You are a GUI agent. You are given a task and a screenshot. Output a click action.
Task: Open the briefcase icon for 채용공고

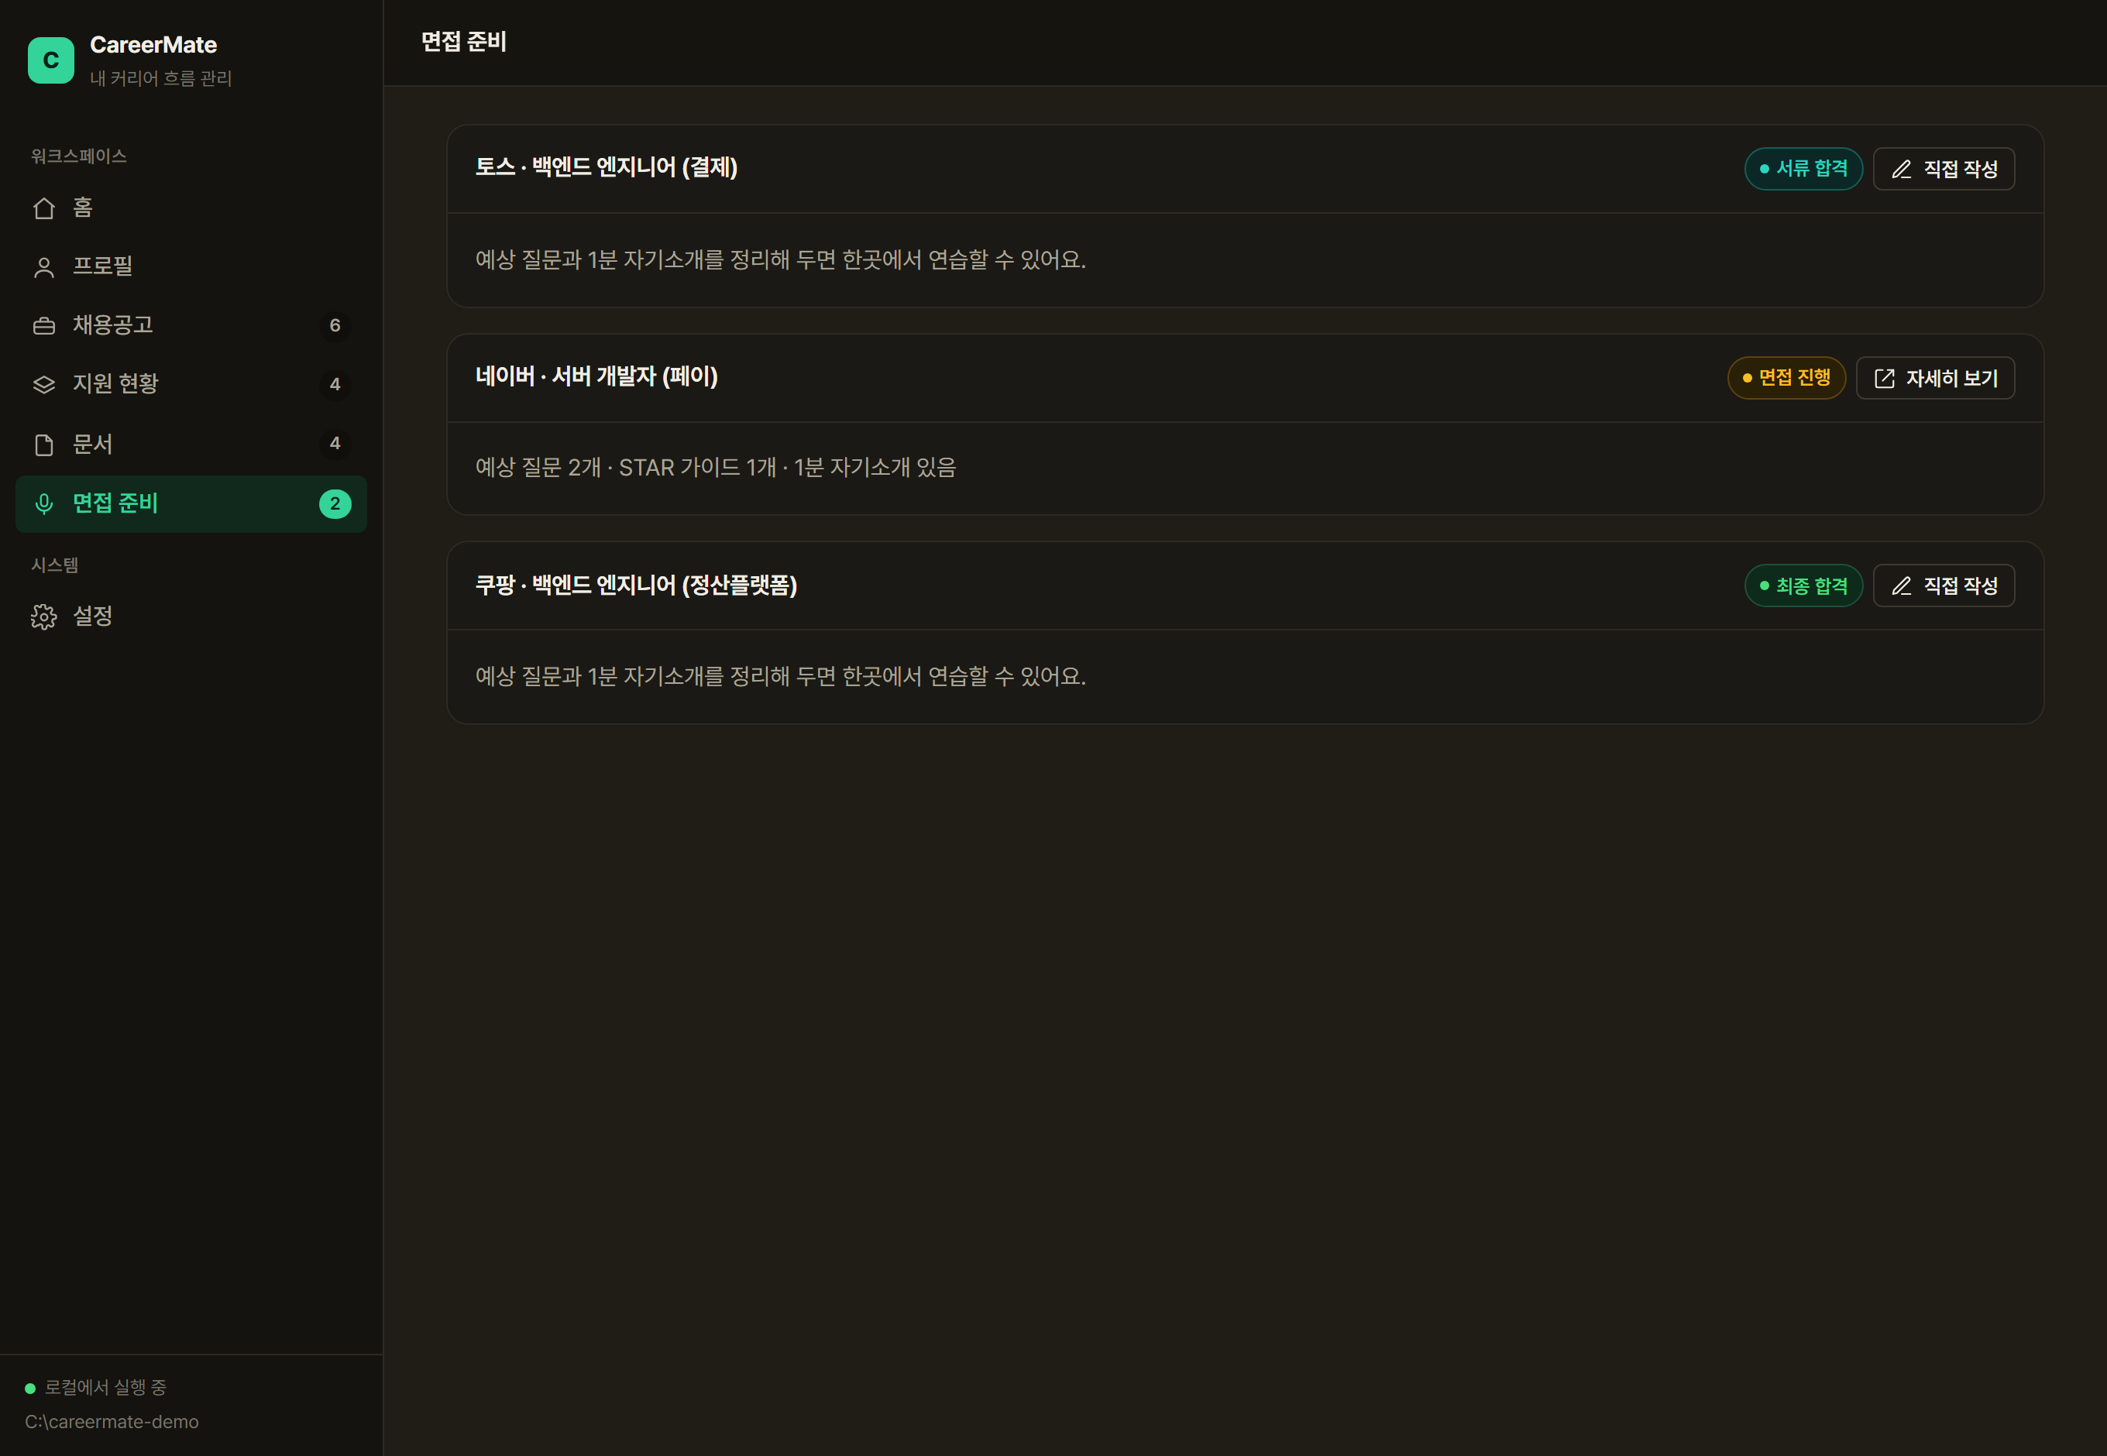pyautogui.click(x=44, y=326)
